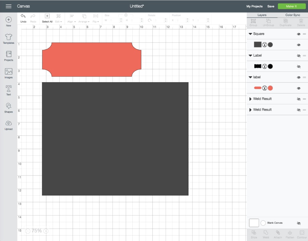Show the hidden Label layer
The height and width of the screenshot is (241, 308).
click(298, 56)
